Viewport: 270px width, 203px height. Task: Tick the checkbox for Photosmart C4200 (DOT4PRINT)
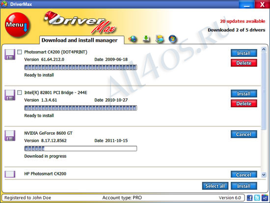[20, 52]
